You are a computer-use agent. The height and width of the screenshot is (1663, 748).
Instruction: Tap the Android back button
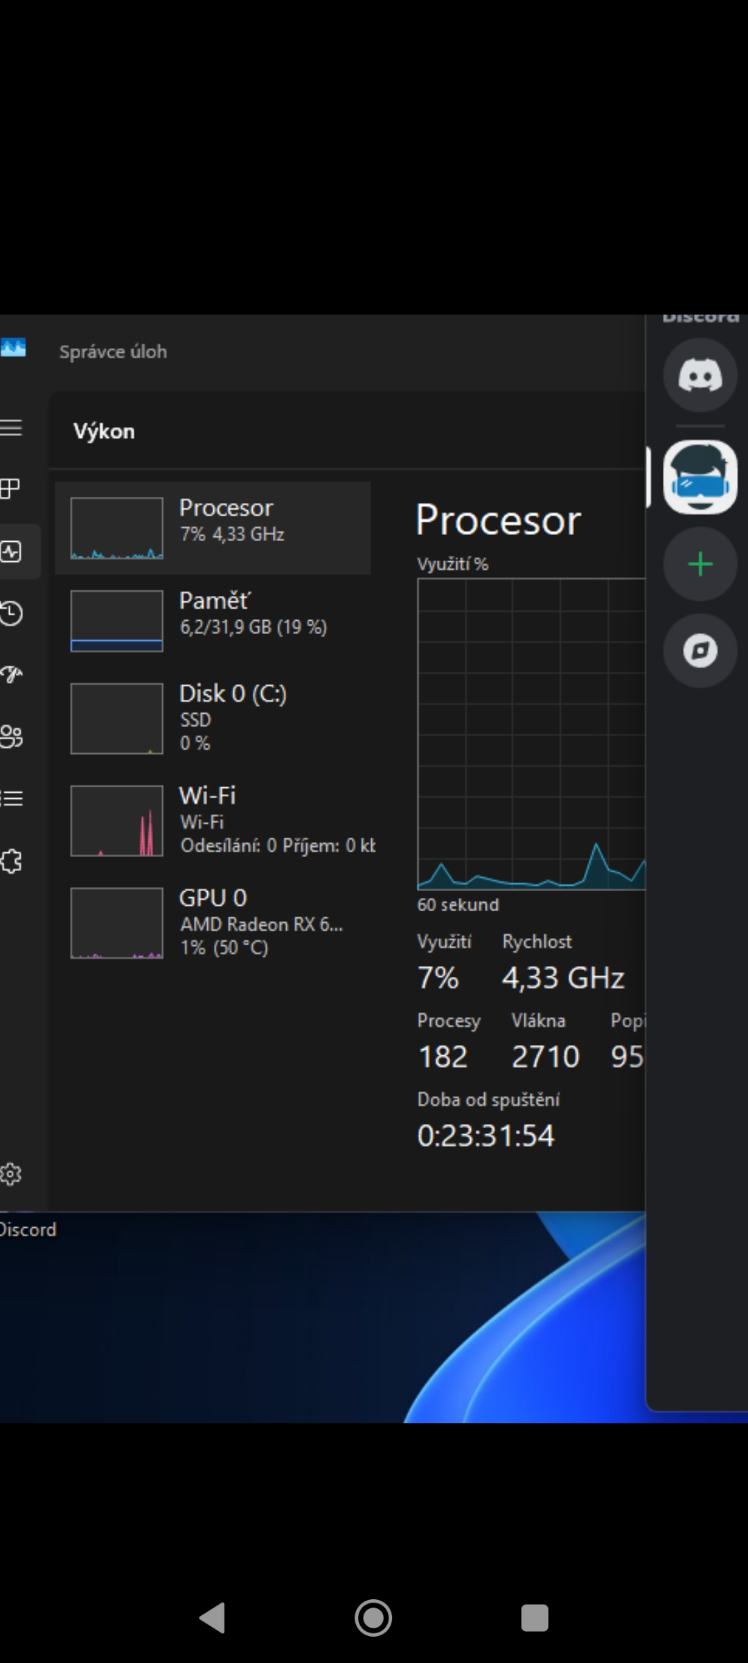point(213,1618)
